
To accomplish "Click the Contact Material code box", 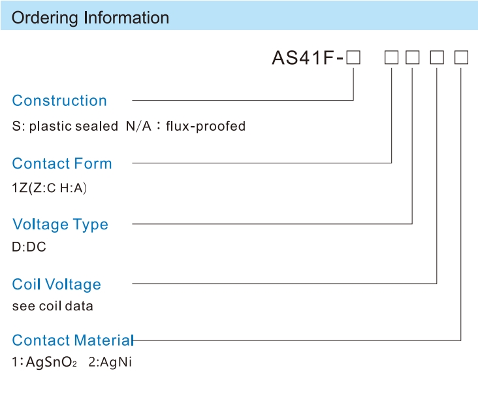I will pos(461,58).
